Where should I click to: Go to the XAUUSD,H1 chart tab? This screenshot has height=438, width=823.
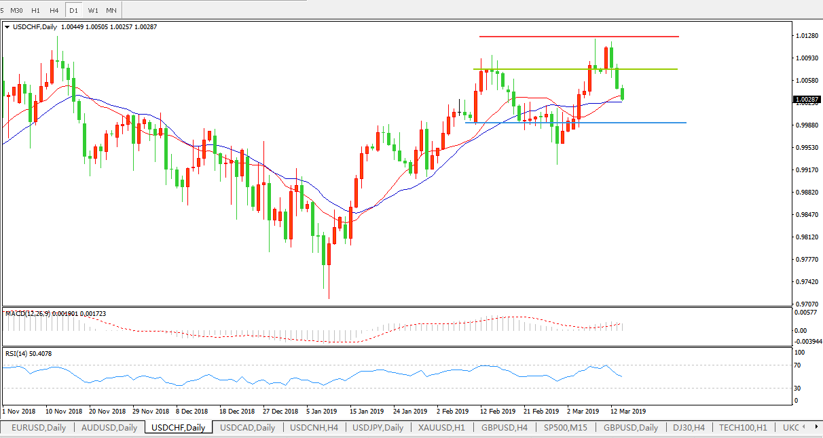441,427
